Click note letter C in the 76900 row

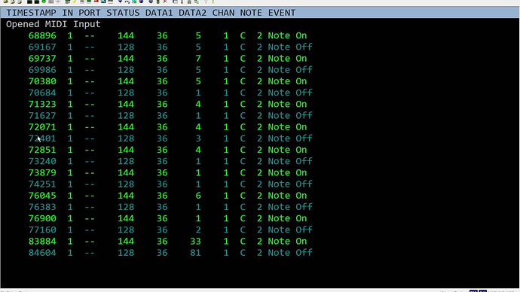coord(243,218)
